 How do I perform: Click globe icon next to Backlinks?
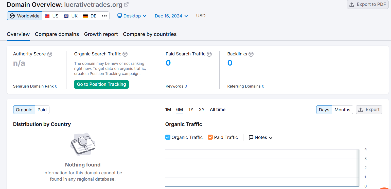[x=251, y=54]
